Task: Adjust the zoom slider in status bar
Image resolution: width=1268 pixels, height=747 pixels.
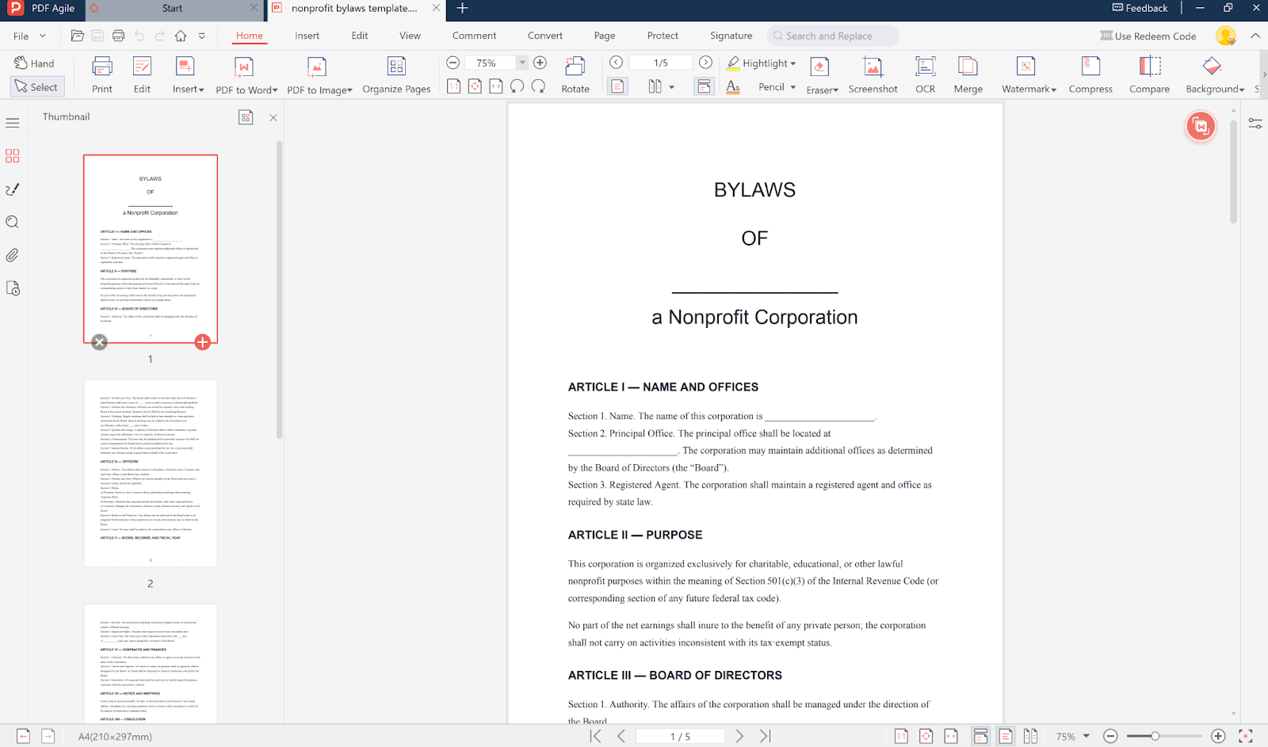Action: click(x=1155, y=736)
